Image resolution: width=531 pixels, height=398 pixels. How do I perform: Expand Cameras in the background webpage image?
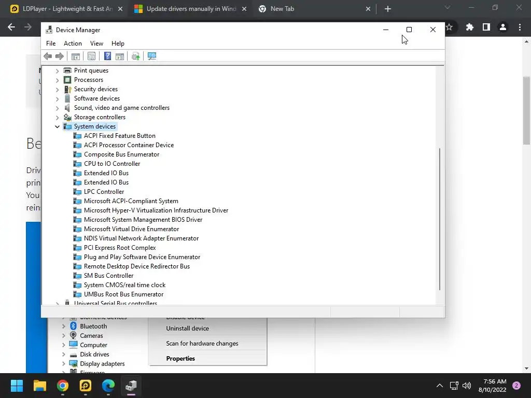pyautogui.click(x=64, y=336)
